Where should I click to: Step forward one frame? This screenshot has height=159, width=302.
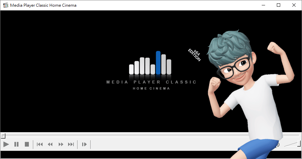click(x=84, y=144)
